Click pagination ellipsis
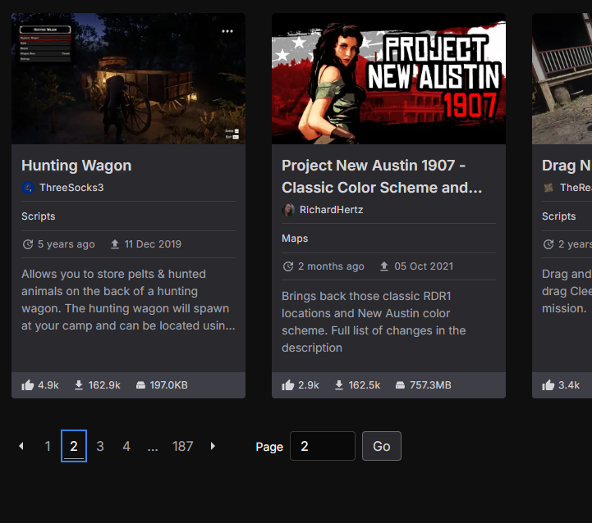The width and height of the screenshot is (592, 523). [x=153, y=448]
